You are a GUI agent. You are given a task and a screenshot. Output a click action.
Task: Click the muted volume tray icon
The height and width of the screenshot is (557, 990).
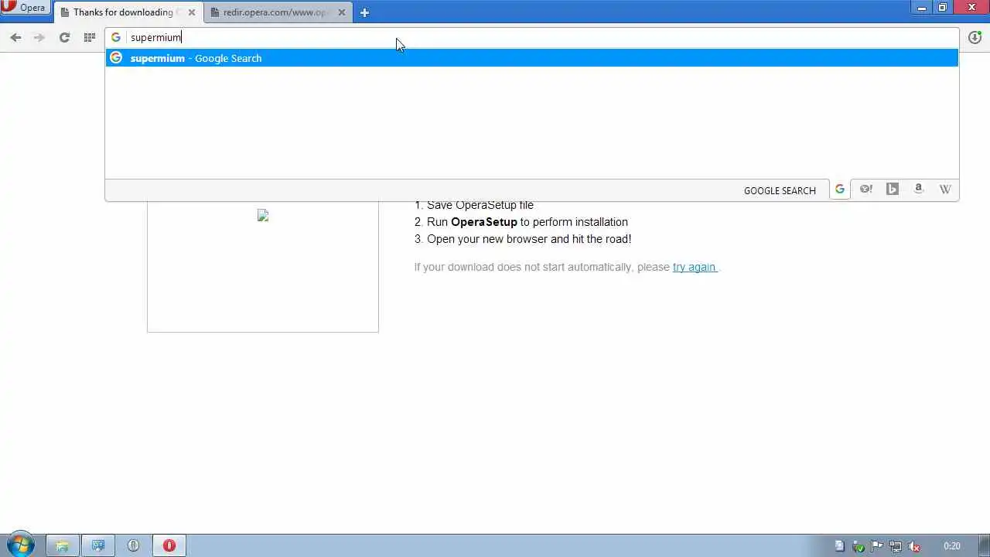(x=914, y=546)
